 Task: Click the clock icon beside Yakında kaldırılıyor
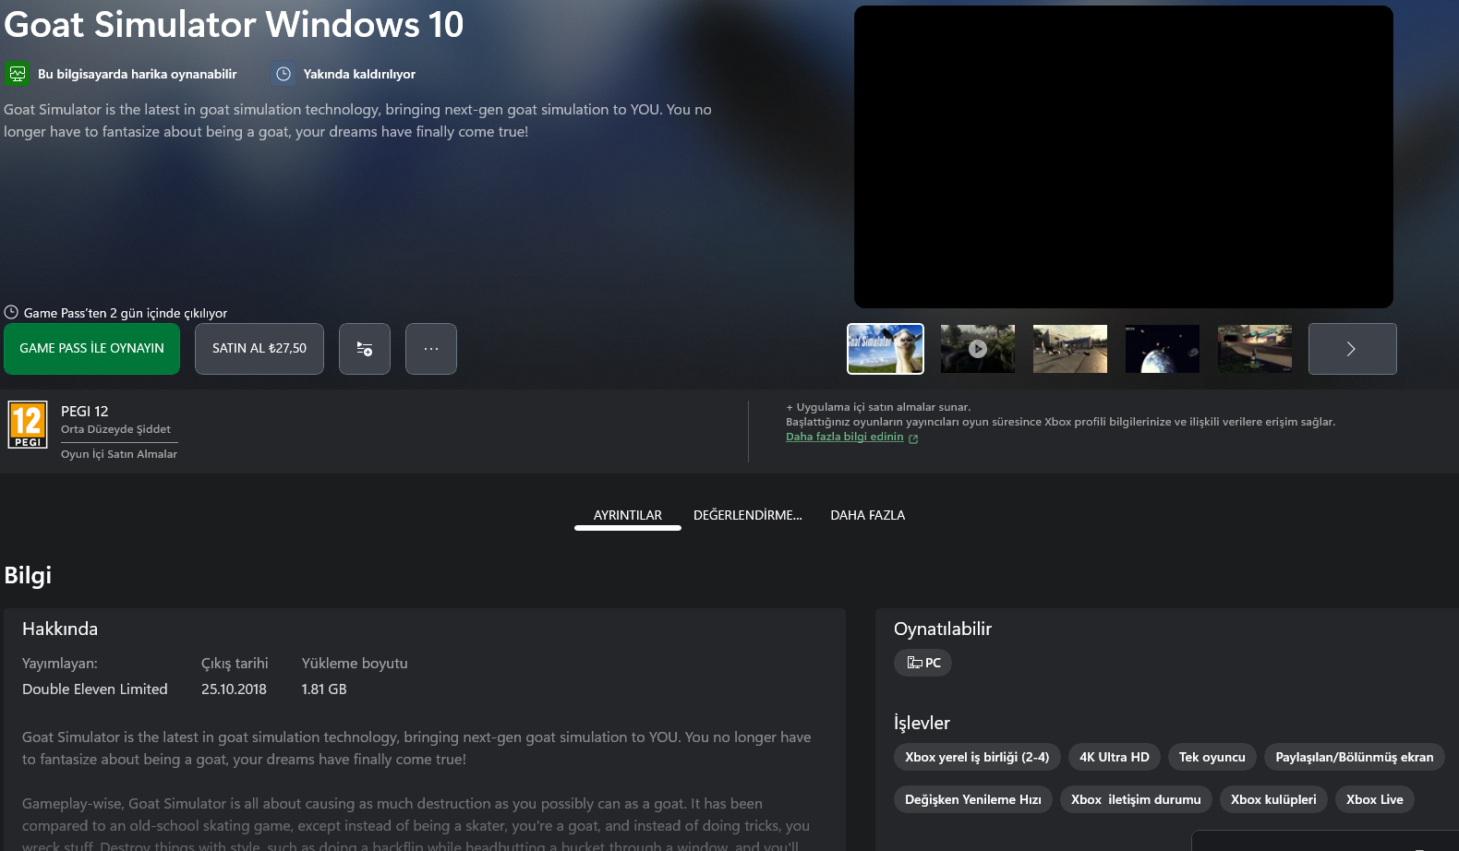coord(283,74)
